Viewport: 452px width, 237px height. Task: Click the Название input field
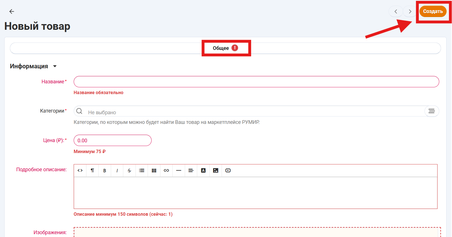256,82
